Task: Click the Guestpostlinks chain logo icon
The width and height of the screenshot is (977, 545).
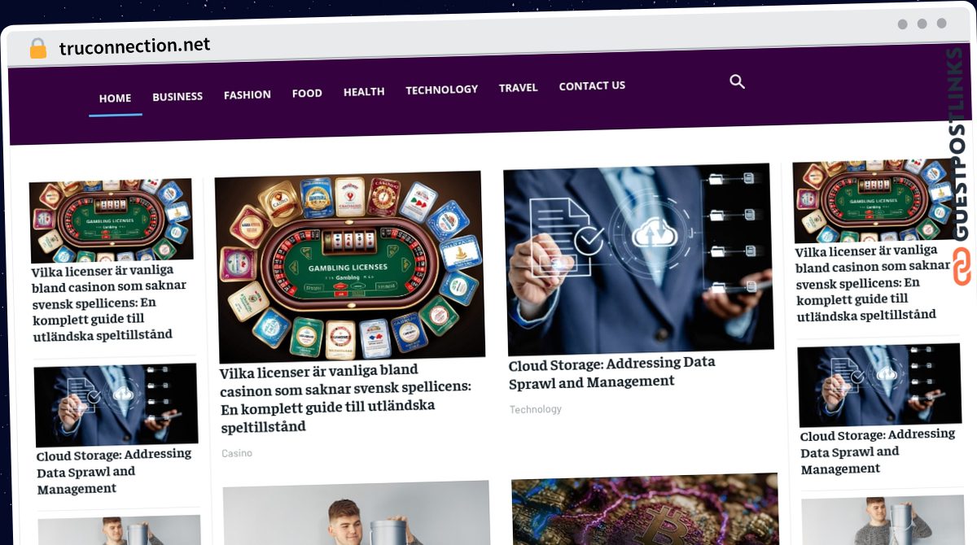Action: (962, 267)
